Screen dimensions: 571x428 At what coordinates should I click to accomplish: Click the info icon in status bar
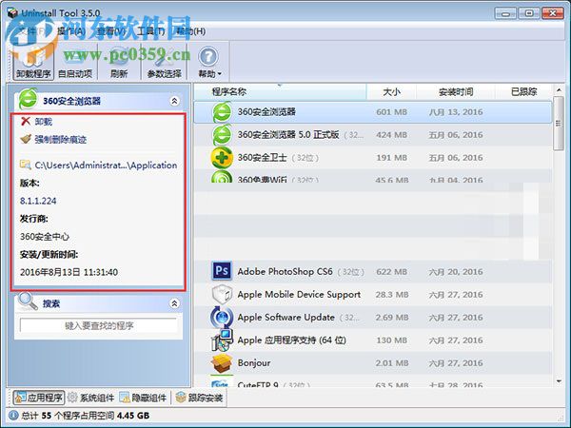(x=13, y=416)
